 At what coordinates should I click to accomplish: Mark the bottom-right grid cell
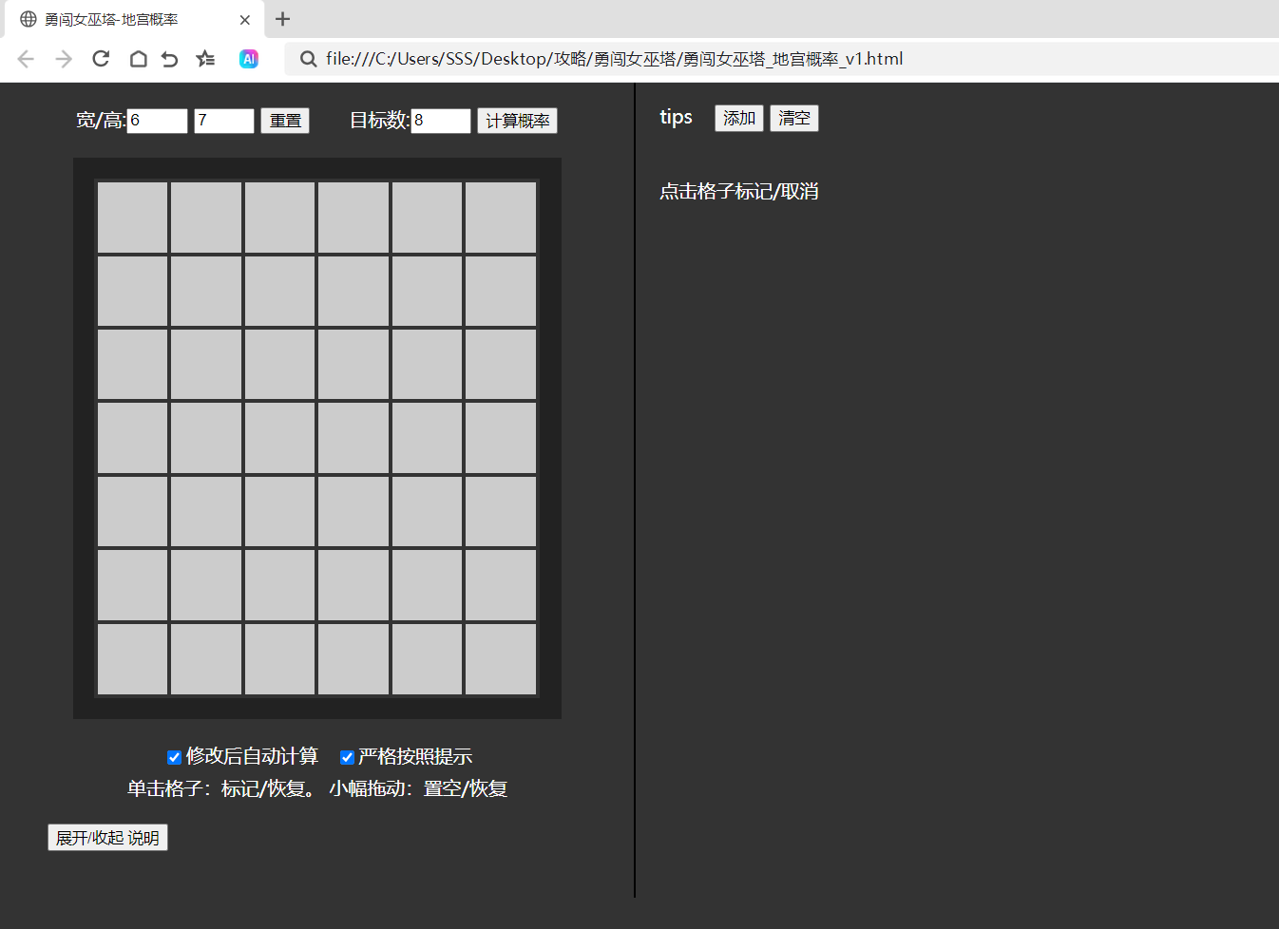pyautogui.click(x=501, y=659)
